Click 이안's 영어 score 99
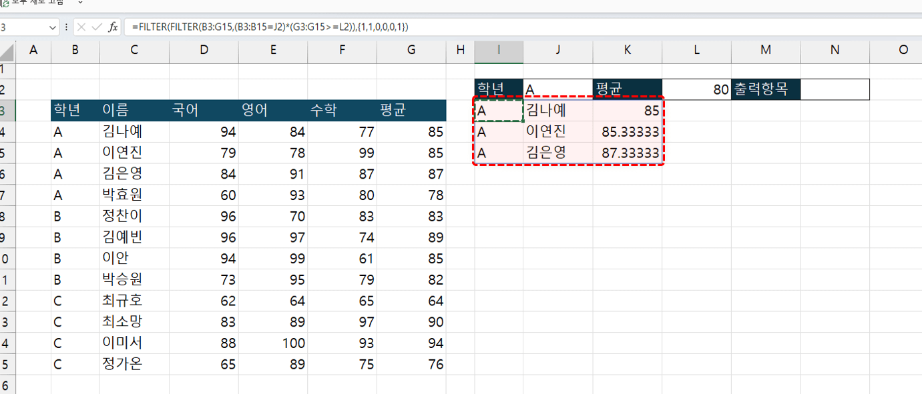The height and width of the screenshot is (394, 922). (x=273, y=259)
